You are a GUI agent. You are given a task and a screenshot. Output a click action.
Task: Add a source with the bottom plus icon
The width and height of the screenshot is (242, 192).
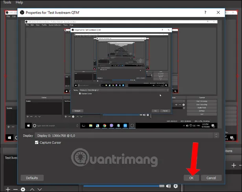[7, 189]
